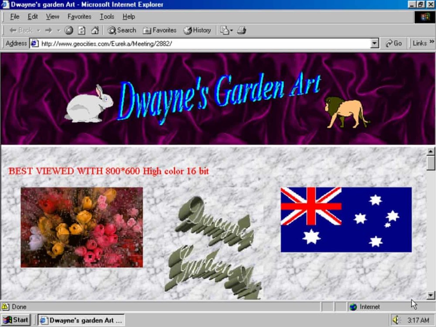This screenshot has width=436, height=327.
Task: Expand the Back button history dropdown arrow
Action: [x=39, y=30]
